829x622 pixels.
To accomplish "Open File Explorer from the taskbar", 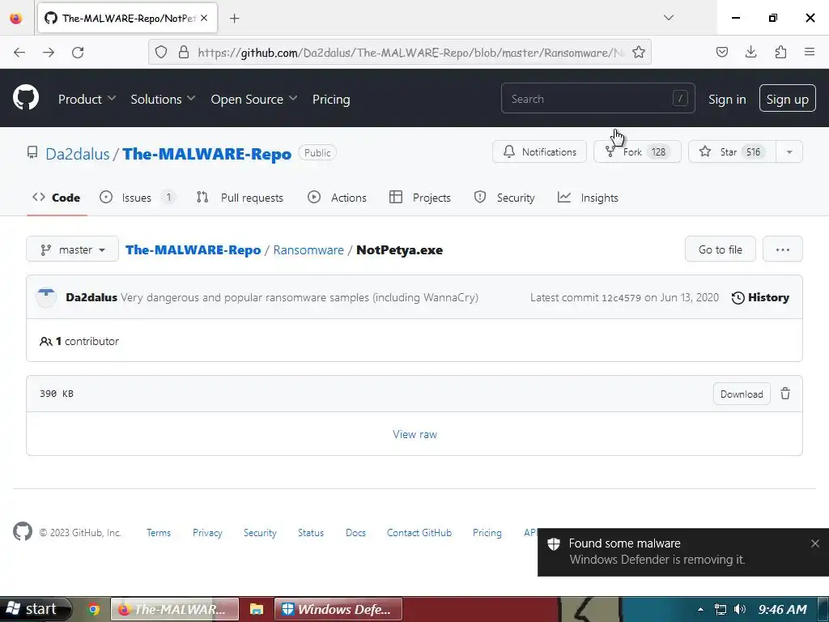I will coord(257,609).
